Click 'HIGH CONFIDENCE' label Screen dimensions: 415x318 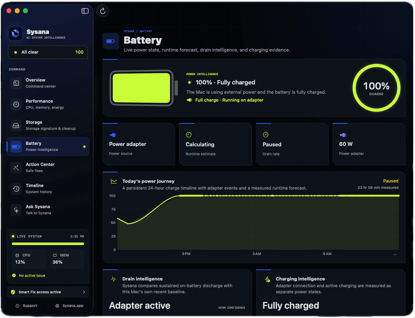[x=232, y=308]
